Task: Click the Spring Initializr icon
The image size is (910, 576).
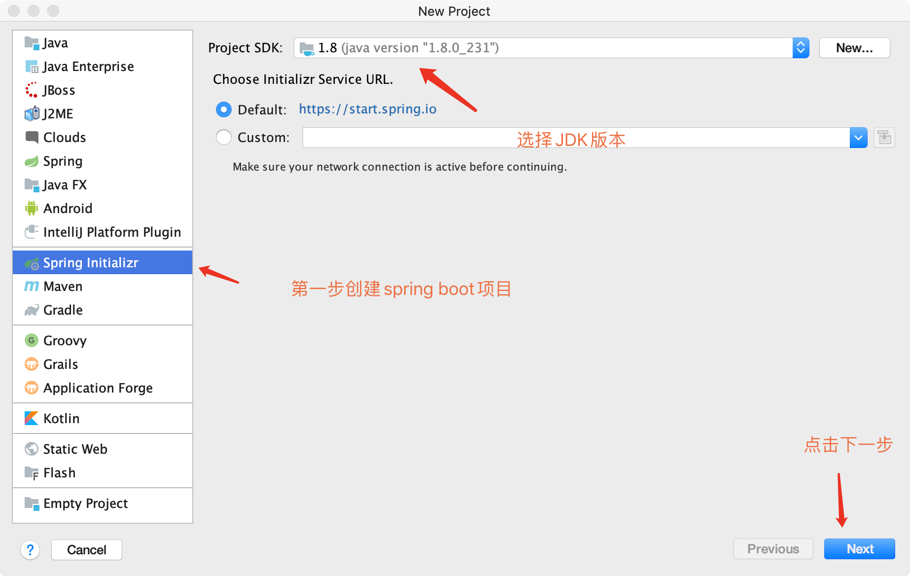Action: coord(32,264)
